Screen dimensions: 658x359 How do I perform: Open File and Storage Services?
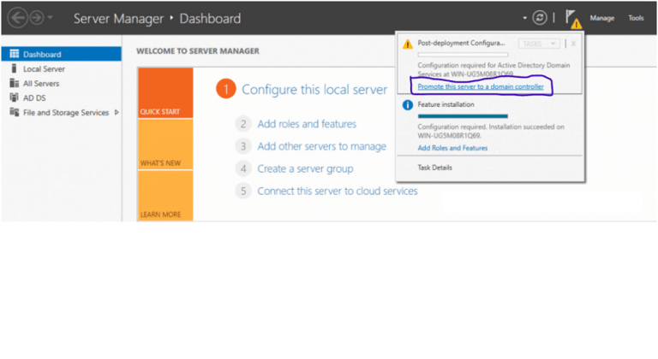(66, 112)
